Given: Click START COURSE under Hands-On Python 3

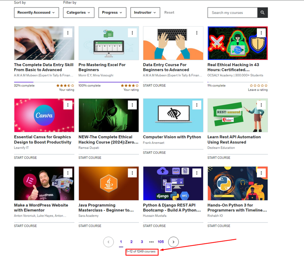Looking at the screenshot, I should click(219, 226).
